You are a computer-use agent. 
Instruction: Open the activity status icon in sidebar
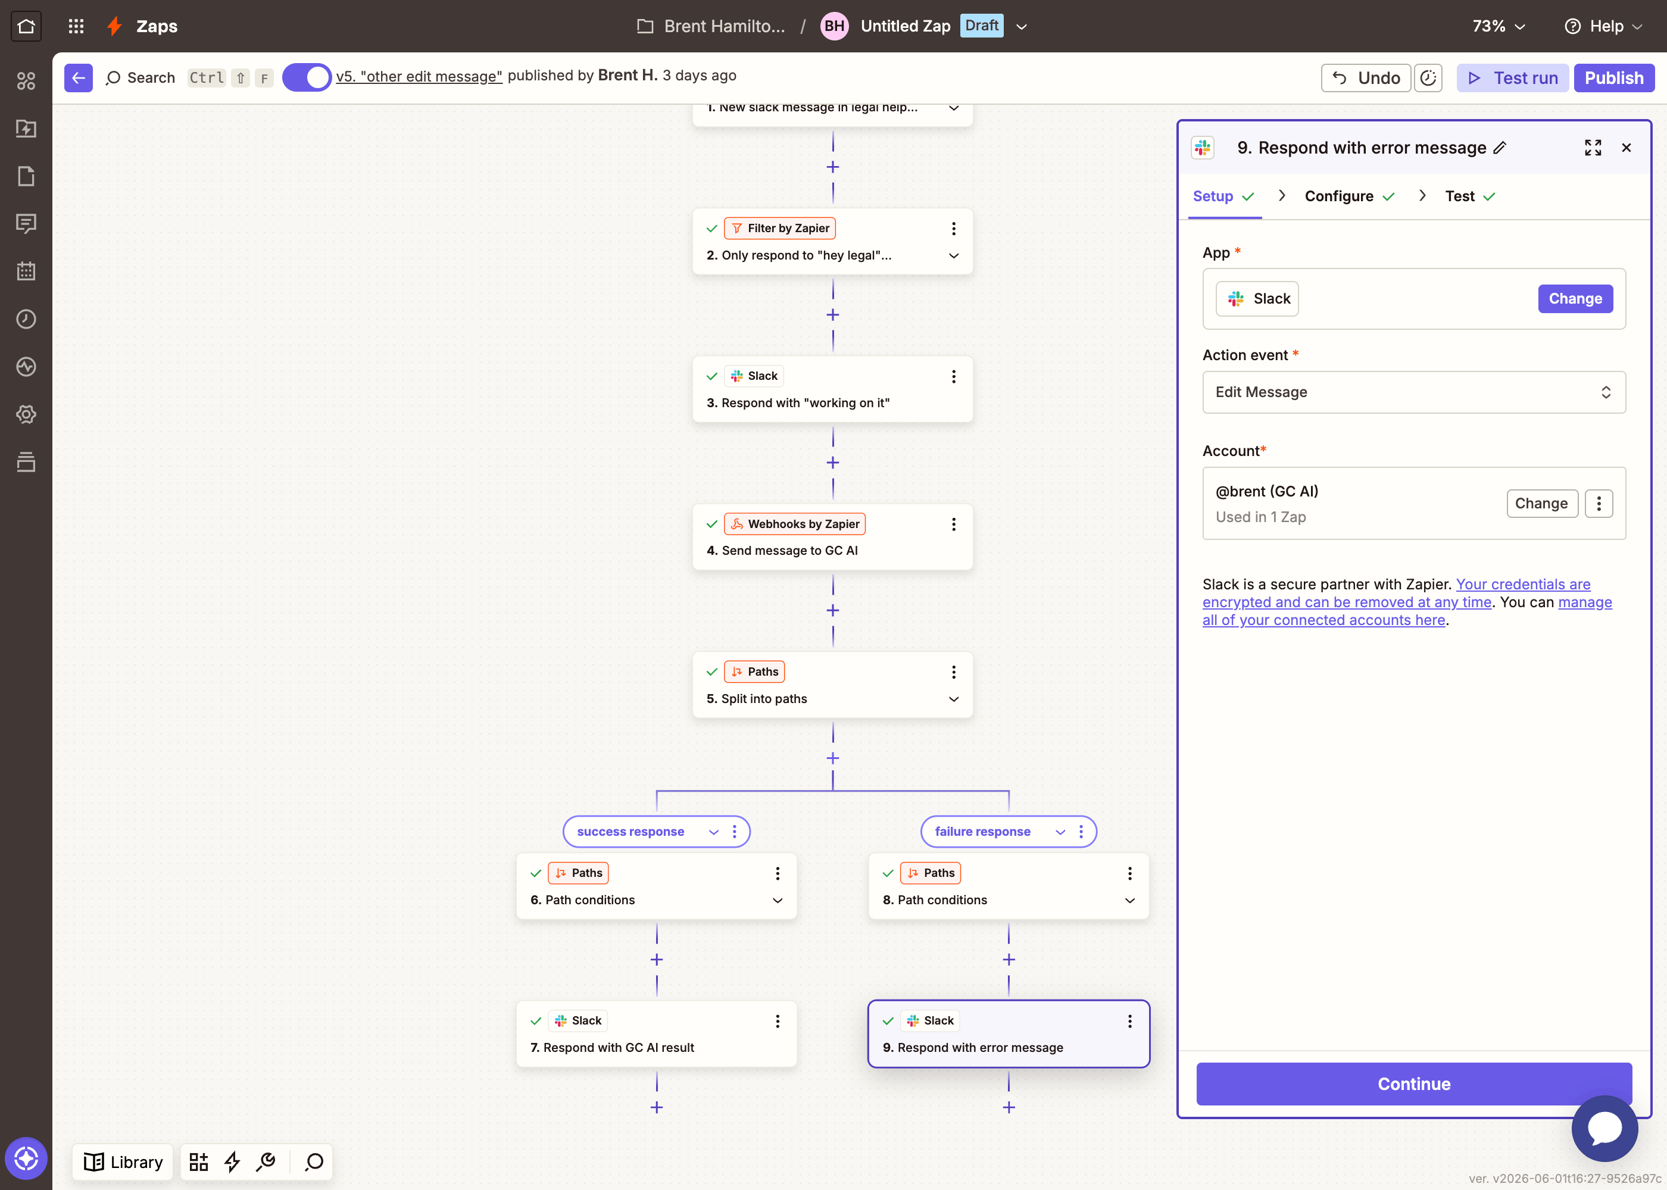coord(26,366)
